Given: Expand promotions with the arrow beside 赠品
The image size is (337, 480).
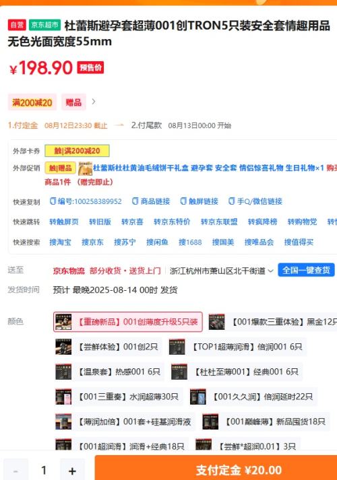Looking at the screenshot, I should 94,102.
